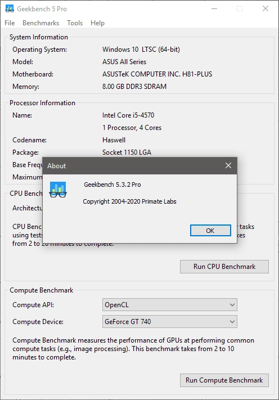Click the '8.00 GB DDR3 SDRAM' memory value
279x400 pixels.
(134, 87)
